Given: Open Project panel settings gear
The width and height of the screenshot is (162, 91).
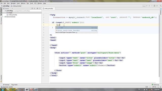Looking at the screenshot, I should coord(37,8).
